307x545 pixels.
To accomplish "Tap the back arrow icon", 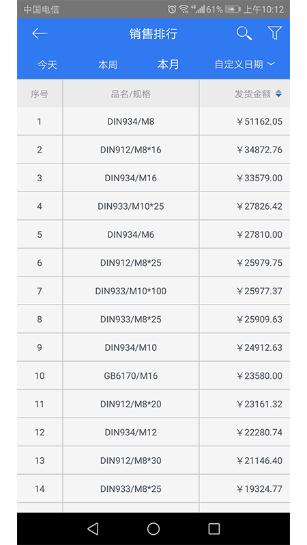I will [x=40, y=33].
